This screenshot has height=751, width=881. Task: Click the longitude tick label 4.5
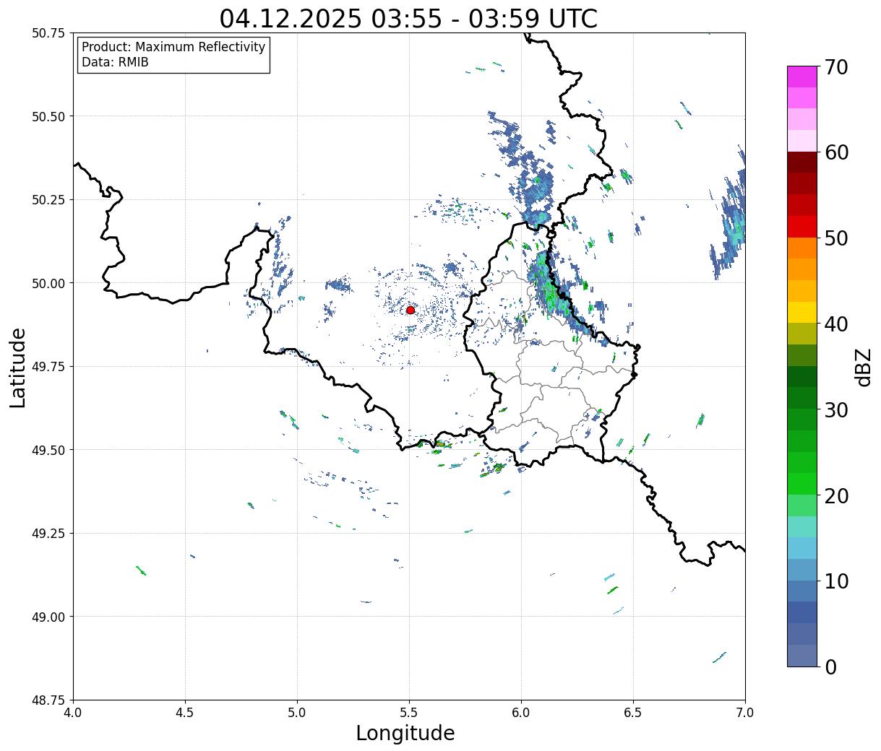pyautogui.click(x=185, y=713)
